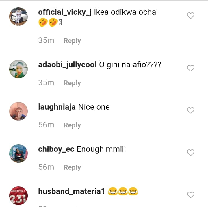The image size is (208, 207).
Task: Visit the official_vicky_j username link
Action: point(65,12)
